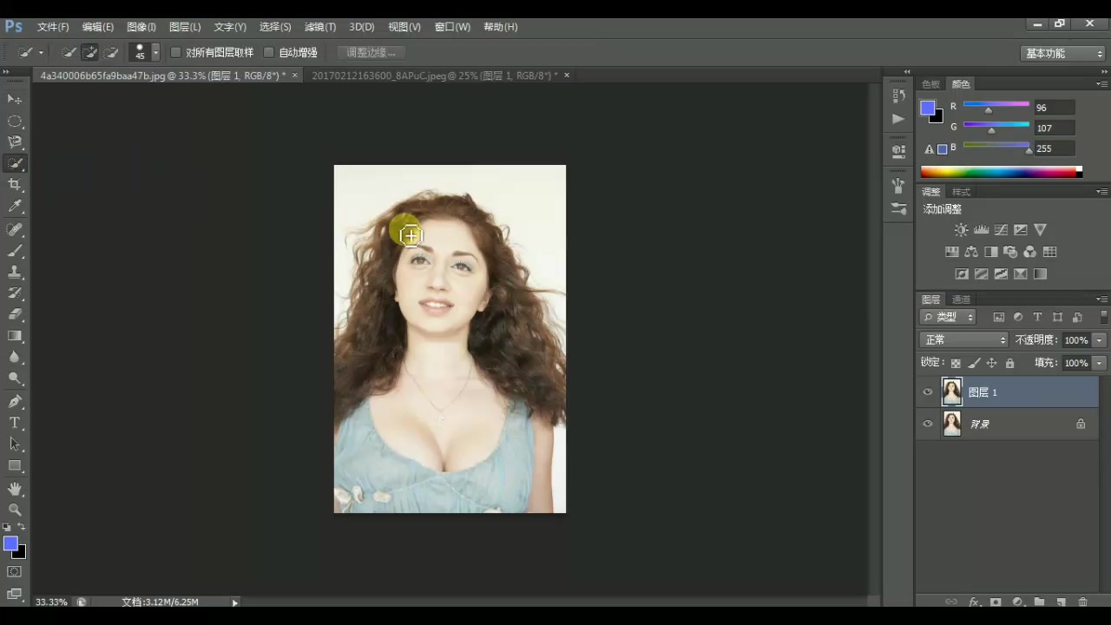The image size is (1111, 625).
Task: Add a Brightness/Contrast adjustment
Action: (961, 230)
